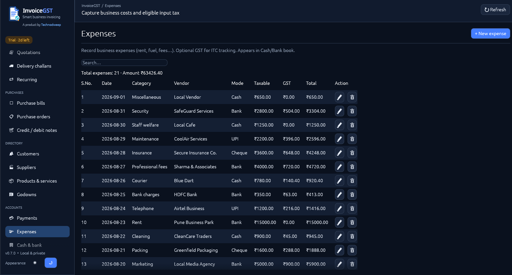
Task: Select the Expenses sidebar item
Action: 37,232
